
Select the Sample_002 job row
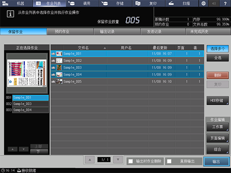[127, 61]
